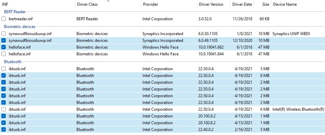The height and width of the screenshot is (135, 325).
Task: Click the 11/26/2018 driver date
Action: (x=242, y=19)
